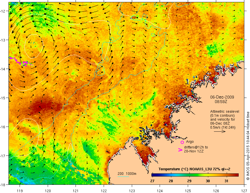Click color bar label 29

click(x=189, y=181)
